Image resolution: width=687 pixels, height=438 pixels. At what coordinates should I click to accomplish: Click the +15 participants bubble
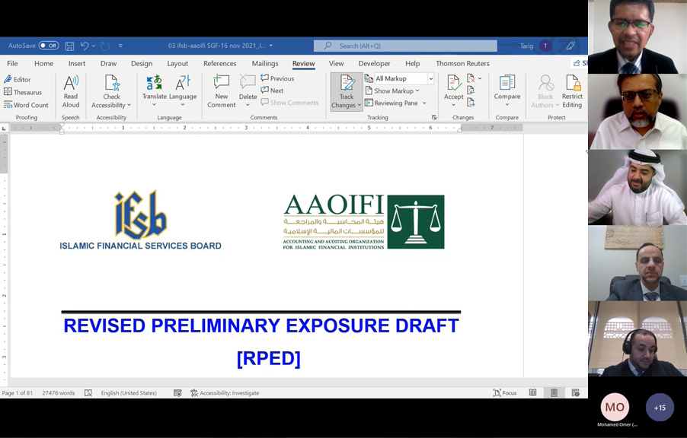(x=660, y=408)
